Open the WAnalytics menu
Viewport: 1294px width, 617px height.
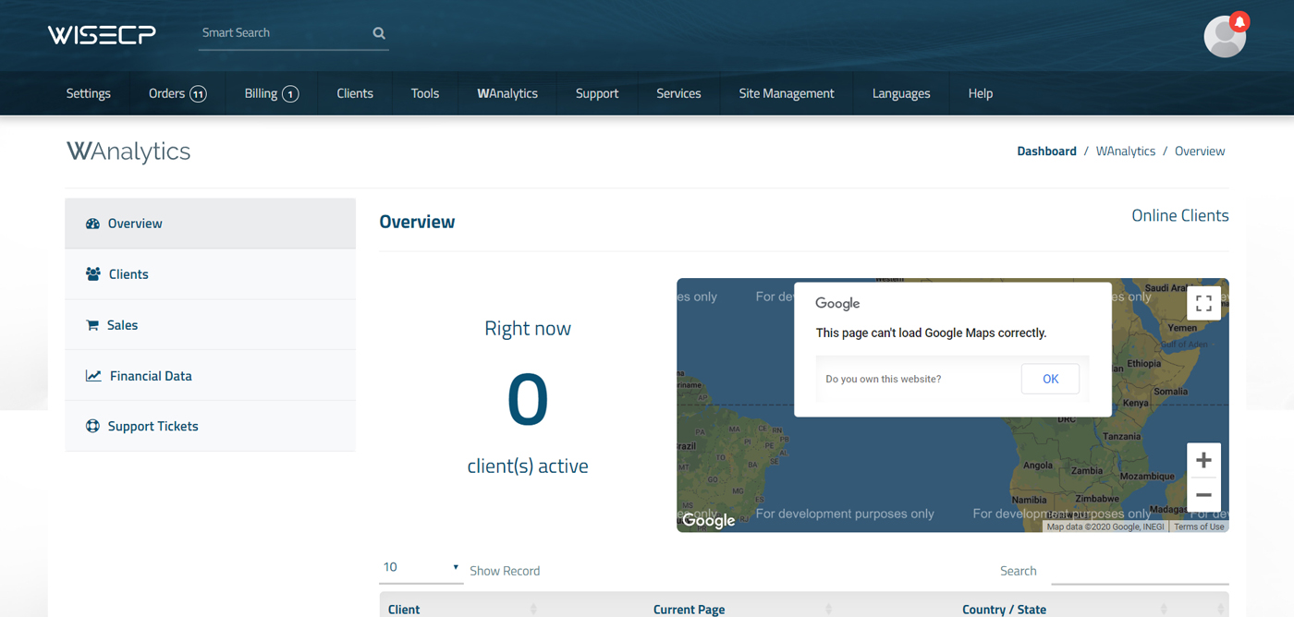click(507, 93)
